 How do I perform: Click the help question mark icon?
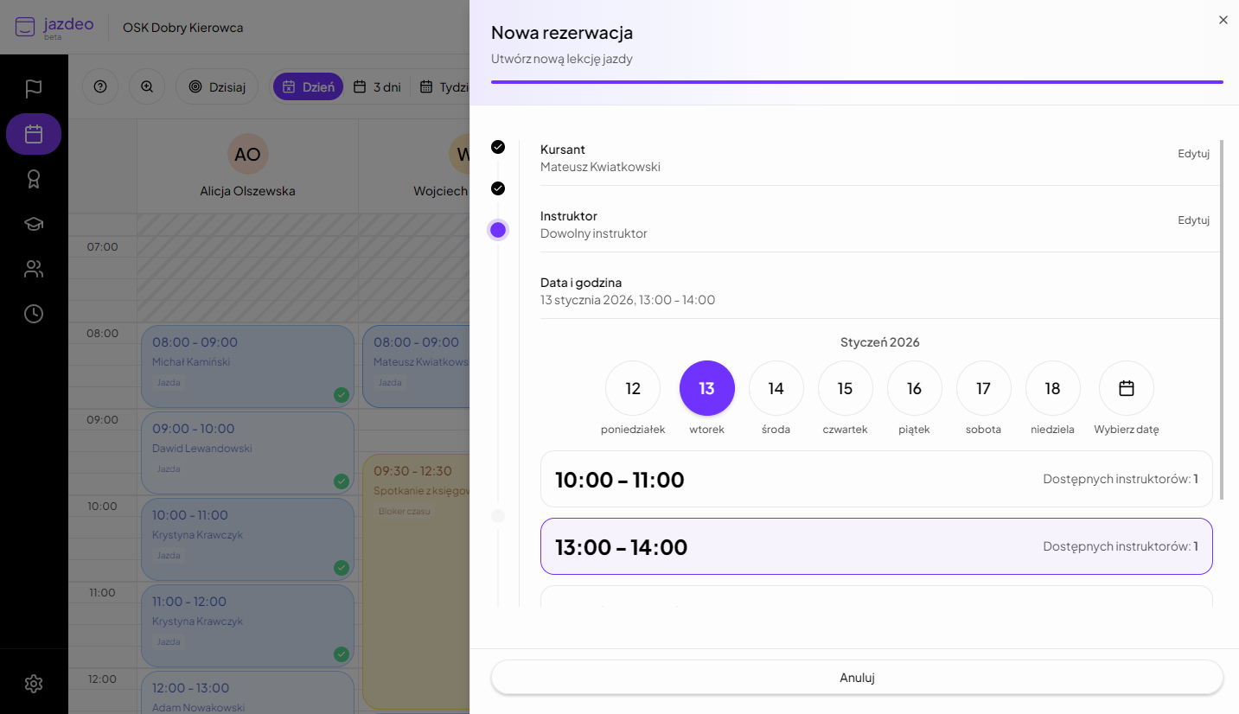tap(100, 86)
